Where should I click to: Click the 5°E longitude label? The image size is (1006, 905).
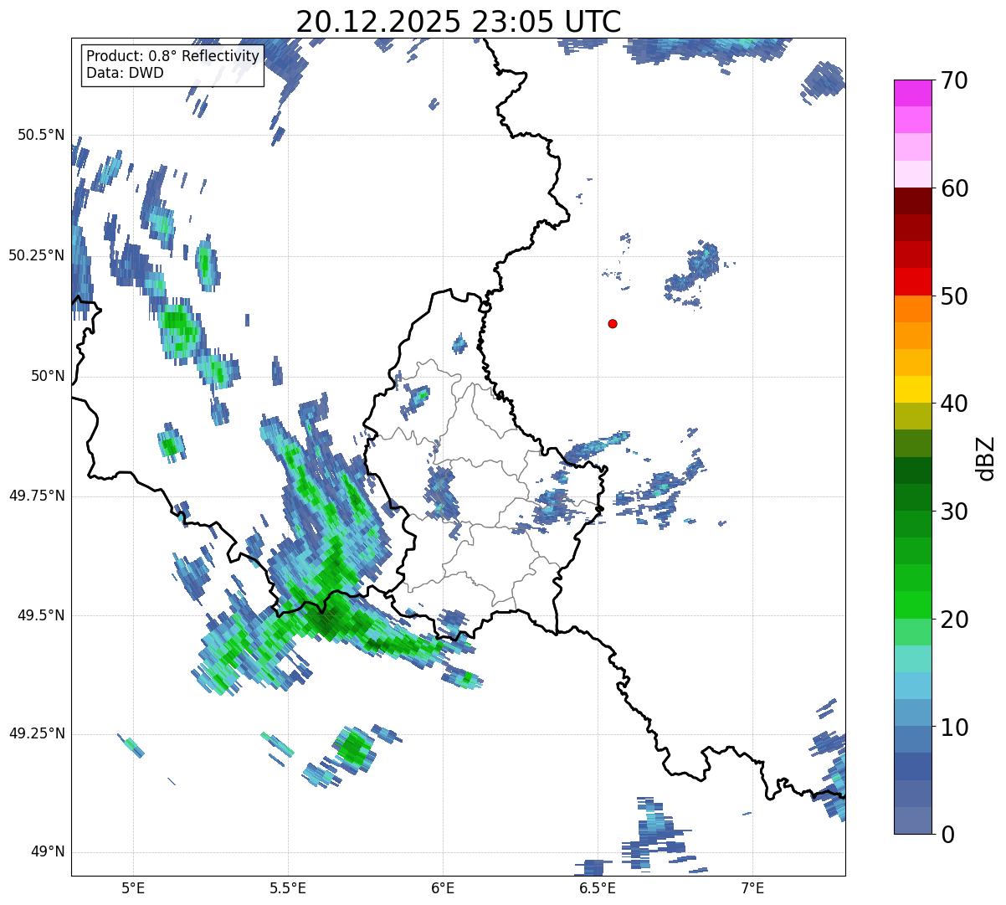point(133,887)
